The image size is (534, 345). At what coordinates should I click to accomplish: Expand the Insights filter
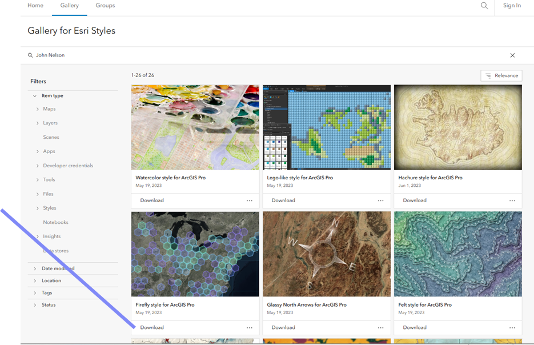point(38,236)
